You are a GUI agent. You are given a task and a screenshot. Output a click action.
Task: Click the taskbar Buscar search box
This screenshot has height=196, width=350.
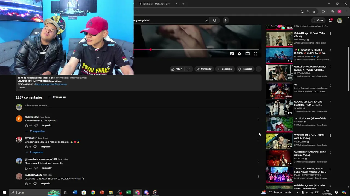pos(35,192)
